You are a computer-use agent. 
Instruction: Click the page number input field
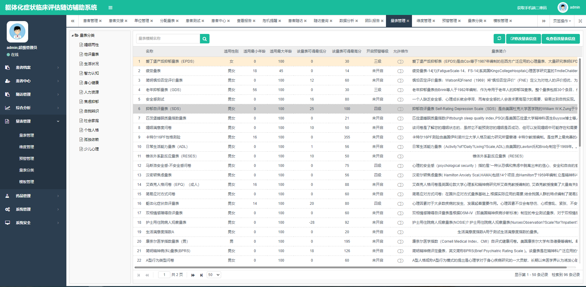[164, 275]
